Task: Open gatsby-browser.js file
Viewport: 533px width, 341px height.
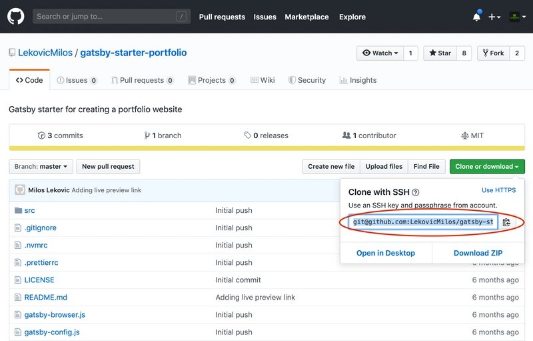Action: [x=55, y=314]
